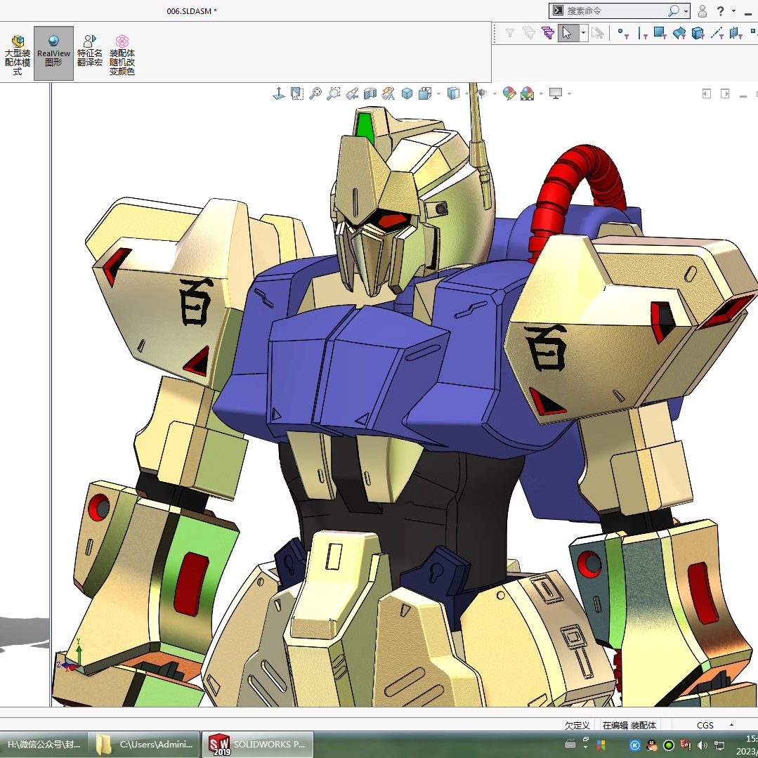This screenshot has width=758, height=758.
Task: Click the on-screen keyboard tray icon
Action: [x=570, y=743]
